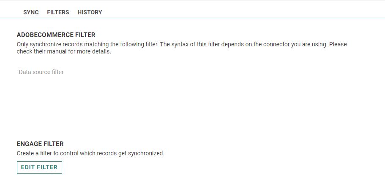Show the HISTORY tab

tap(90, 12)
